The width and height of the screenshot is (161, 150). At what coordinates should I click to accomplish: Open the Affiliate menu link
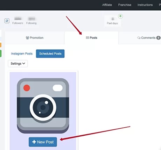coord(107,5)
